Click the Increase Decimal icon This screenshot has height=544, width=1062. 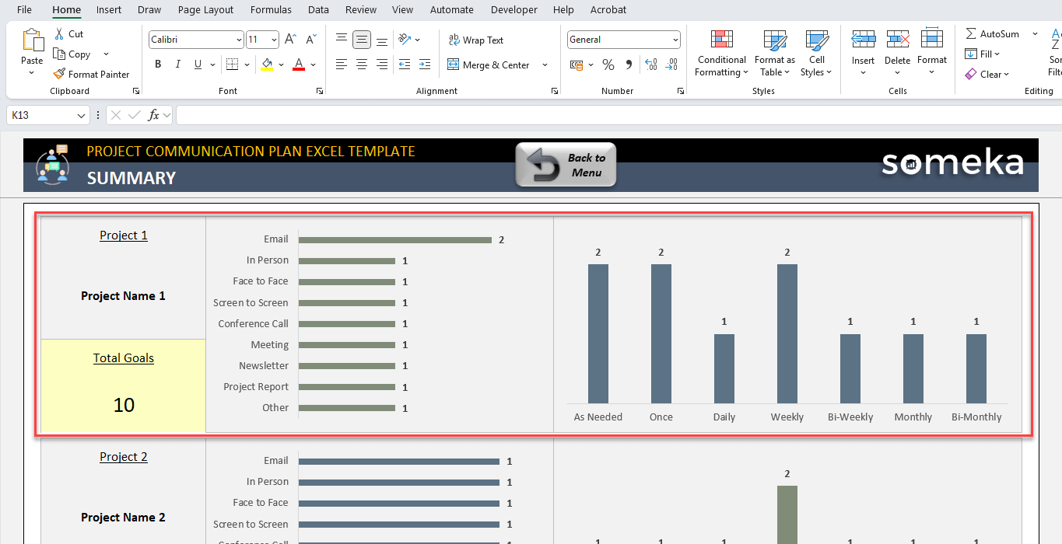650,65
